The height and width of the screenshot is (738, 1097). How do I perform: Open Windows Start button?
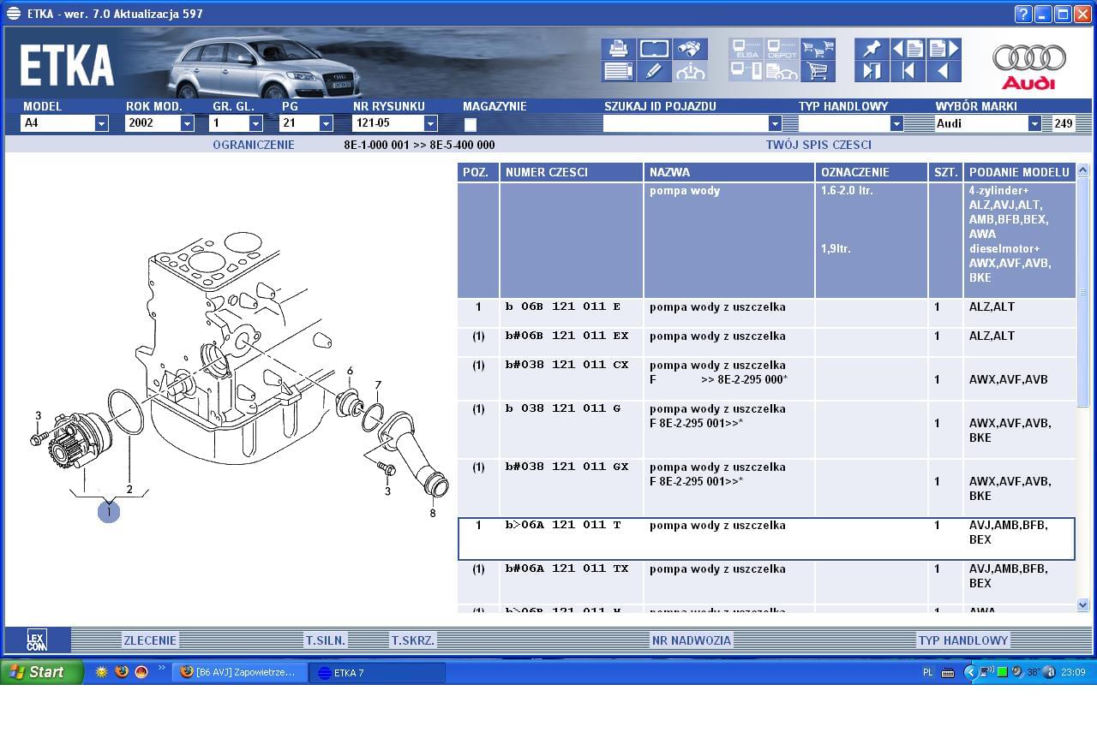click(x=42, y=672)
